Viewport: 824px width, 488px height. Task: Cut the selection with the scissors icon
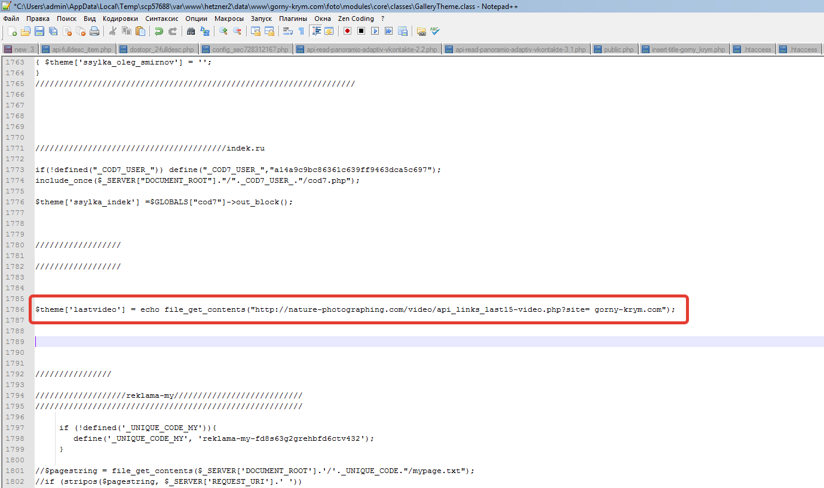(112, 31)
